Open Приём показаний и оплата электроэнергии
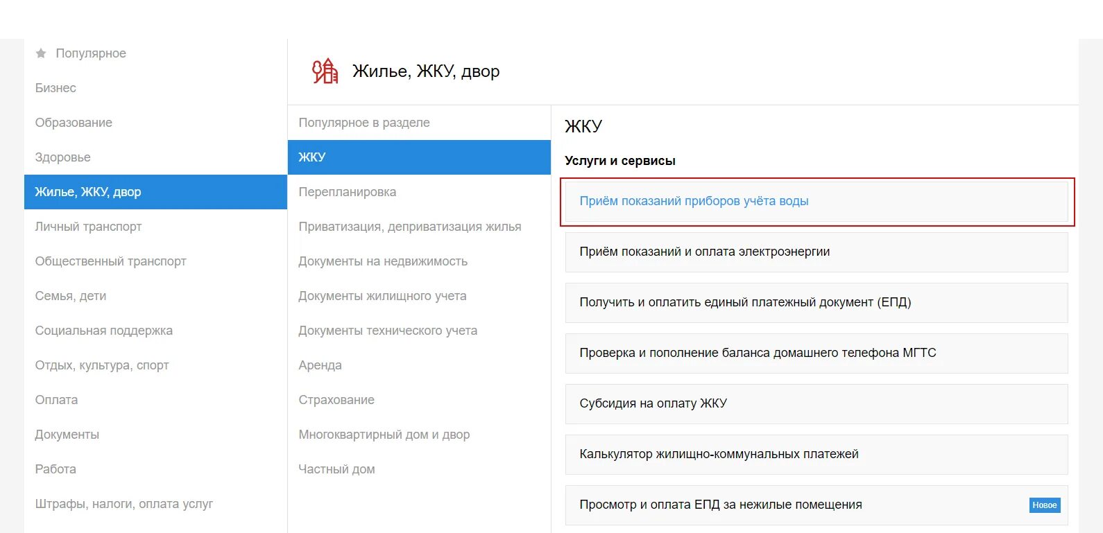The height and width of the screenshot is (533, 1103). point(816,252)
